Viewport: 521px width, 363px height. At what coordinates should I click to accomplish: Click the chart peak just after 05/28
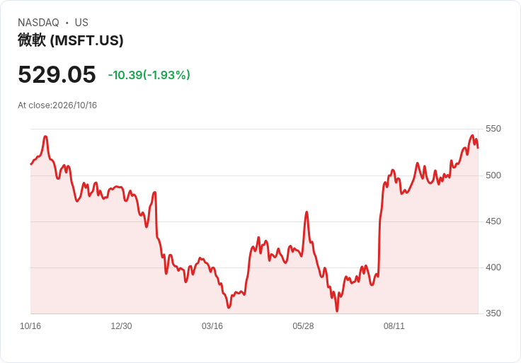[307, 212]
